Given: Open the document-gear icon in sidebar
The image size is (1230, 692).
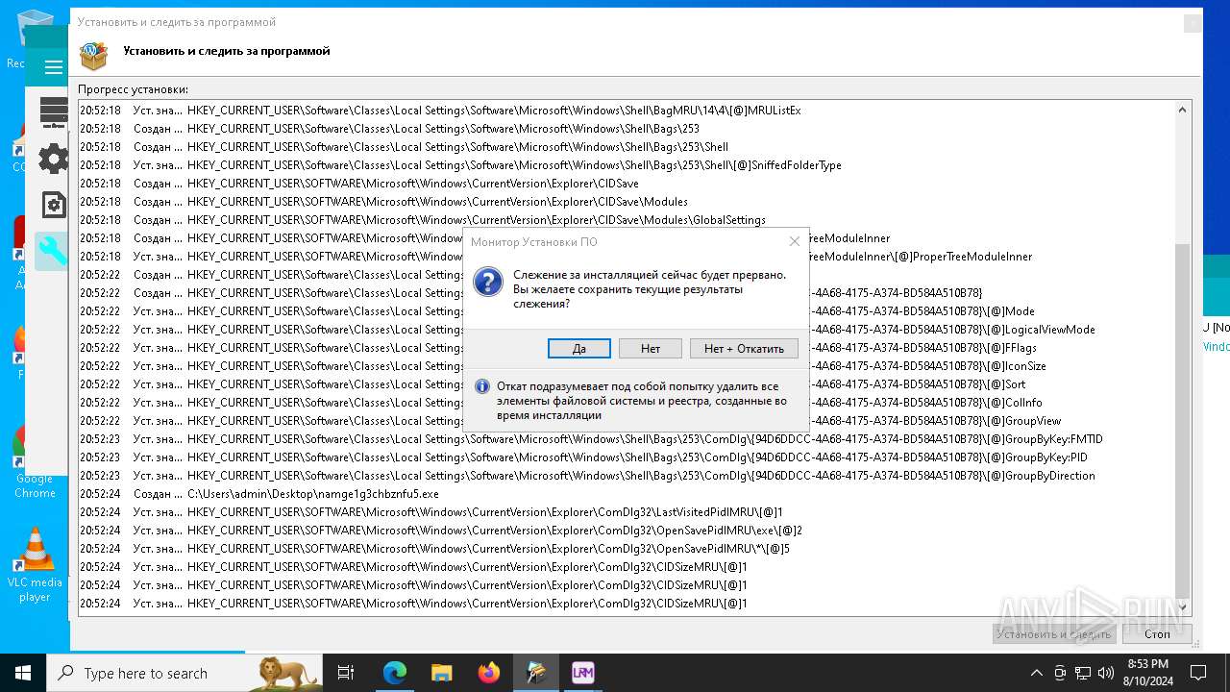Looking at the screenshot, I should [x=54, y=205].
